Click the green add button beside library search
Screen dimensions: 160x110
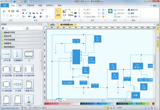coord(27,28)
